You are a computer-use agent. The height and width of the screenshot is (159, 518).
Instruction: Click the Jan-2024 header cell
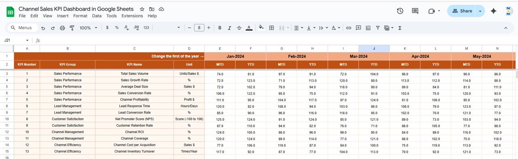235,56
